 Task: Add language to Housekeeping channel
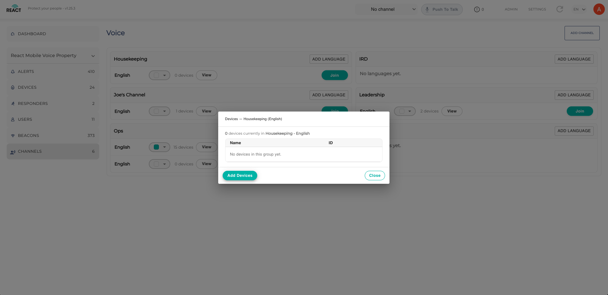[x=329, y=59]
